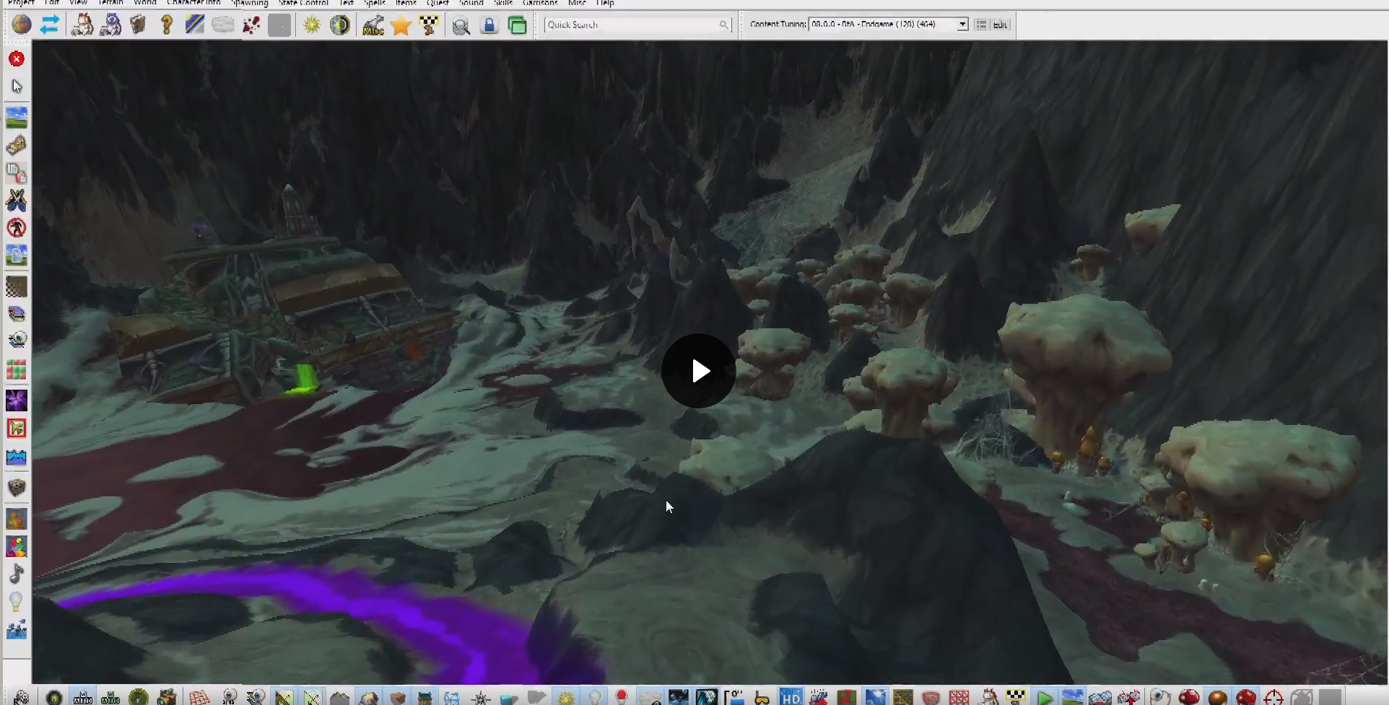Click the day-night clock toolbar icon
The image size is (1389, 705).
(x=340, y=25)
